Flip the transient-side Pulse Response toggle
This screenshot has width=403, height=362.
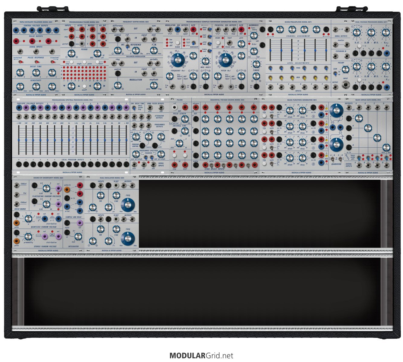click(x=52, y=62)
